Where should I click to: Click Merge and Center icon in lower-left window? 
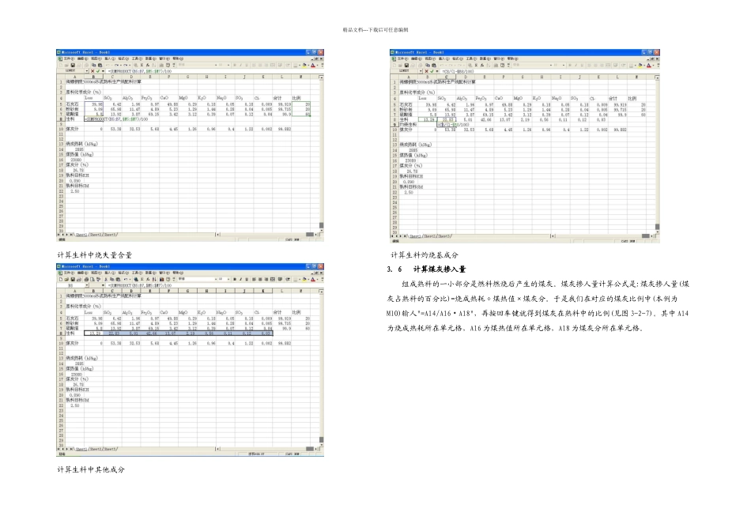[273, 279]
